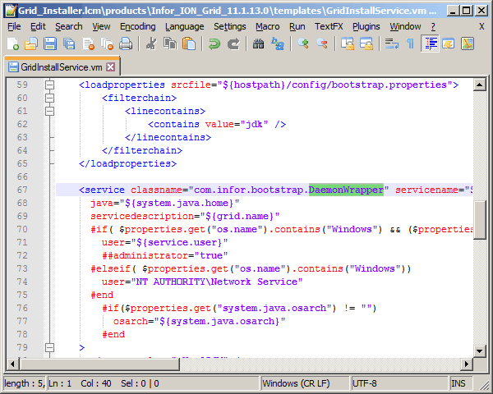
Task: Click the New file toolbar icon
Action: [12, 44]
